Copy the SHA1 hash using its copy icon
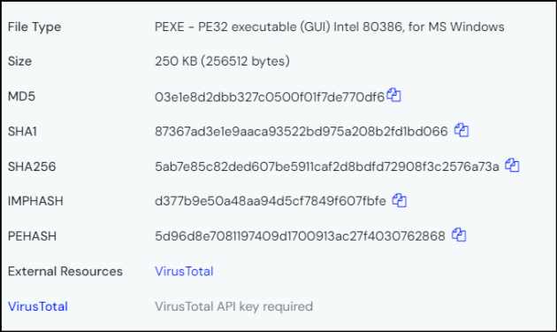The width and height of the screenshot is (557, 332). [462, 130]
